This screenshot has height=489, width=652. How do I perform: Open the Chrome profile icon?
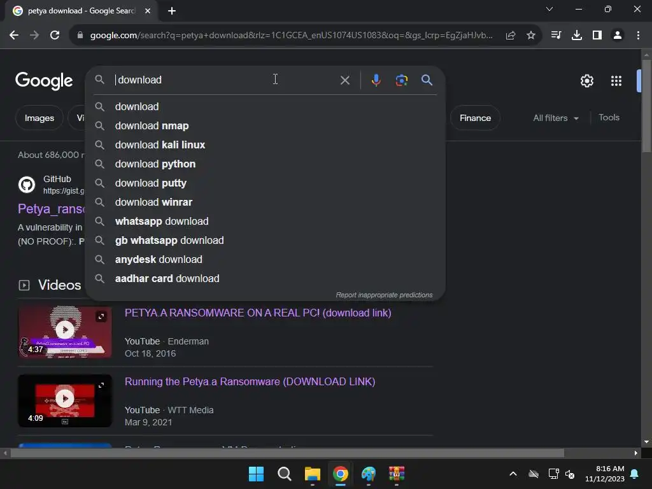[x=618, y=36]
